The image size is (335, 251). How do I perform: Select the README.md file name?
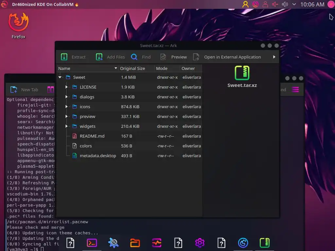(x=92, y=136)
